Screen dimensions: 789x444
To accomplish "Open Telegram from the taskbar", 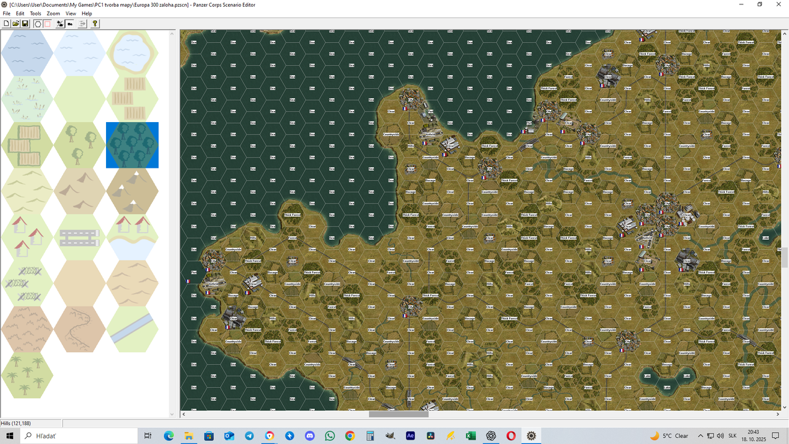I will click(x=249, y=435).
